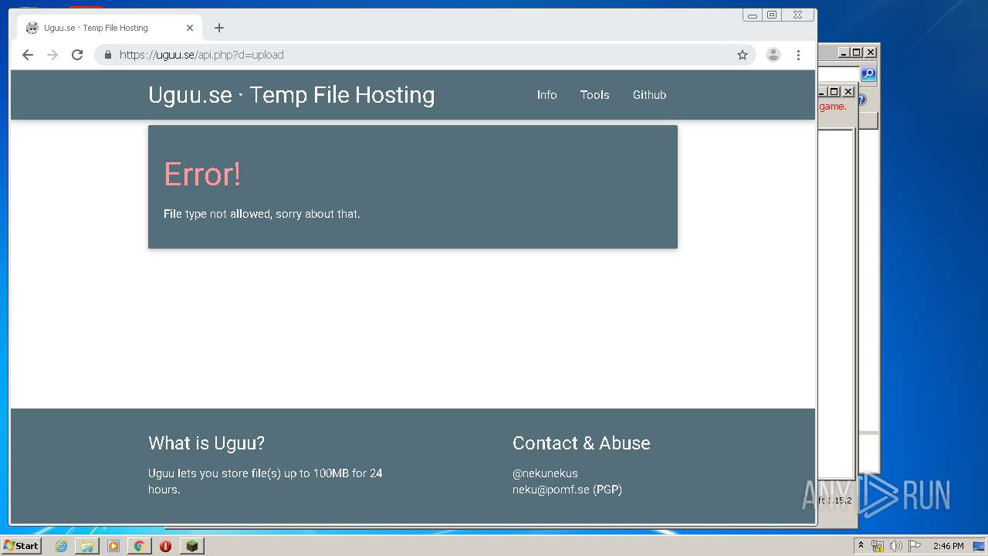
Task: Show hidden system tray icons
Action: click(x=861, y=546)
